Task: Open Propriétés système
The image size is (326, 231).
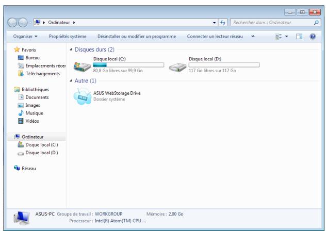Action: 68,37
